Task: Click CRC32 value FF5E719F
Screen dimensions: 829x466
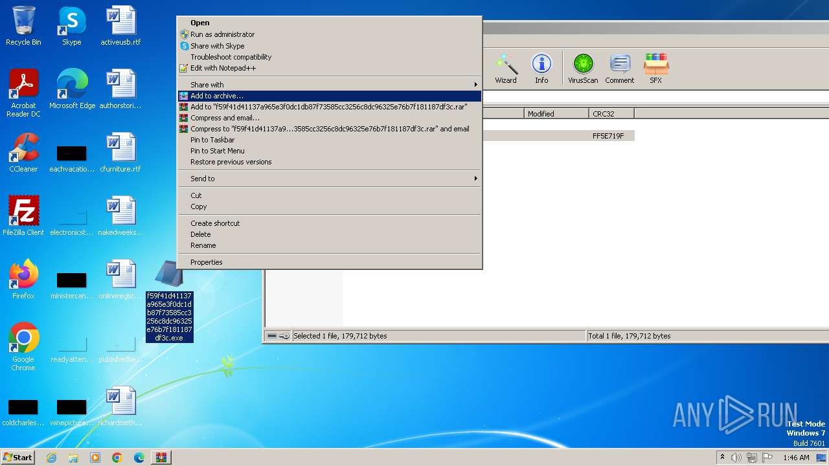Action: tap(608, 136)
